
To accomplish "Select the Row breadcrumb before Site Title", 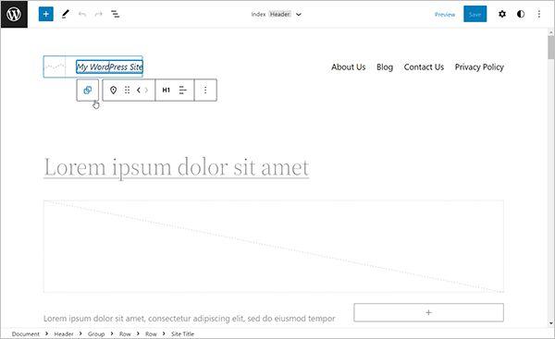I will (151, 334).
